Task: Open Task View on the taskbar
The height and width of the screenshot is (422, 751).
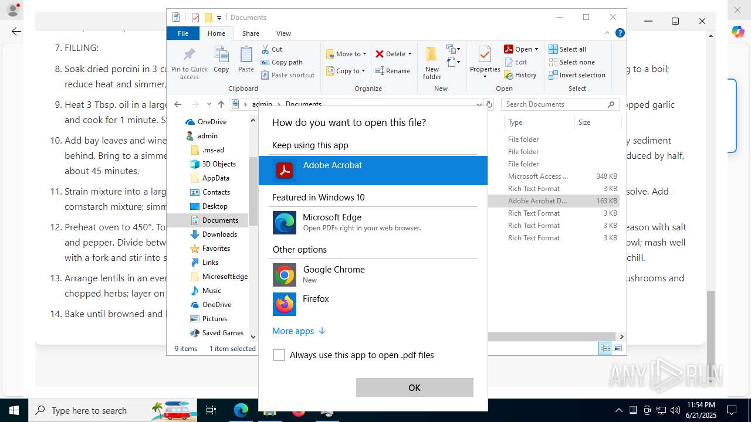Action: [x=211, y=410]
